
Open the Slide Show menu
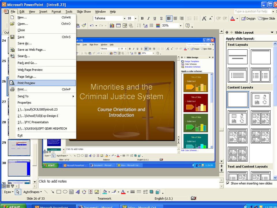point(84,12)
